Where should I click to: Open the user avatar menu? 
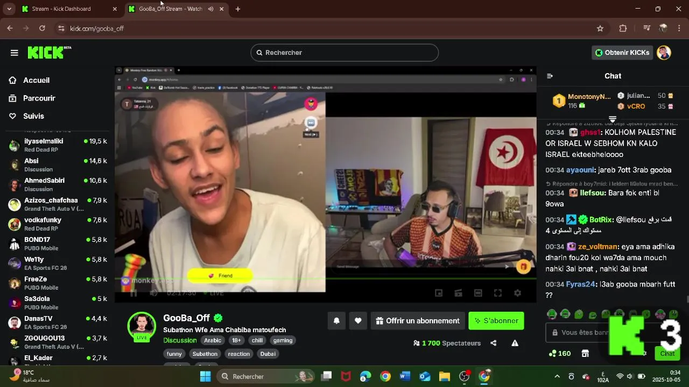664,53
